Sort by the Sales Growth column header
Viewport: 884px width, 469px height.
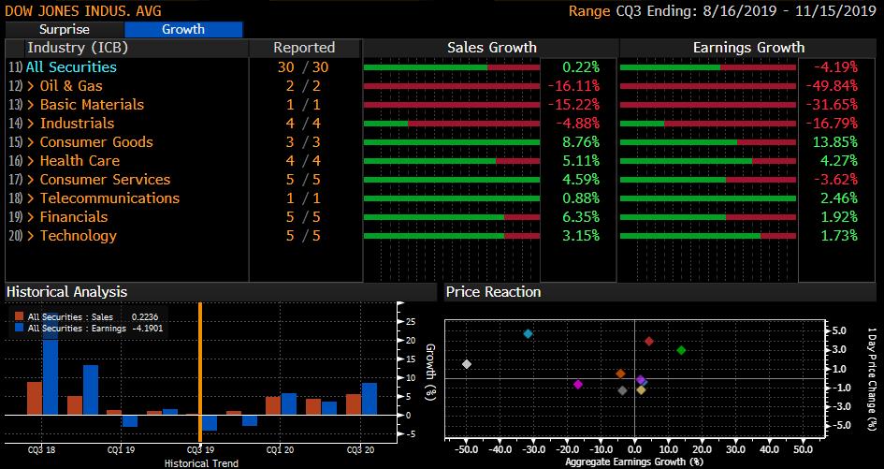(x=491, y=48)
